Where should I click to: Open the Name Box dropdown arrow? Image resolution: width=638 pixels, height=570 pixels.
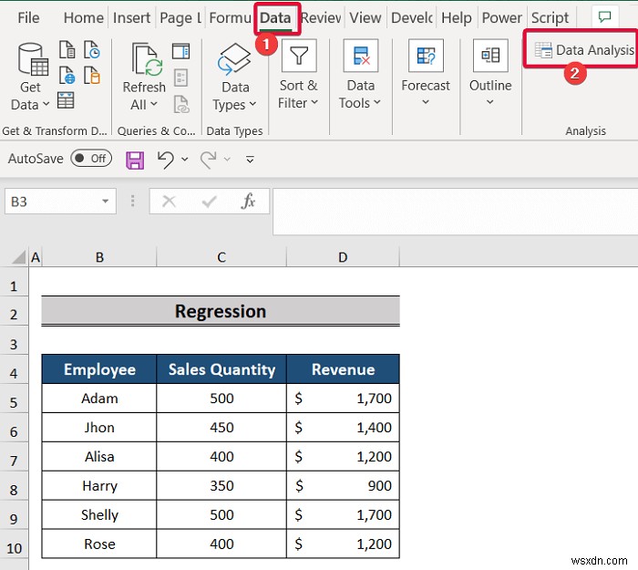106,201
